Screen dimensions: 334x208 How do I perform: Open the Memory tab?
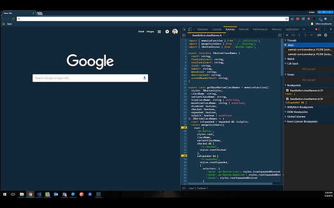tap(276, 29)
